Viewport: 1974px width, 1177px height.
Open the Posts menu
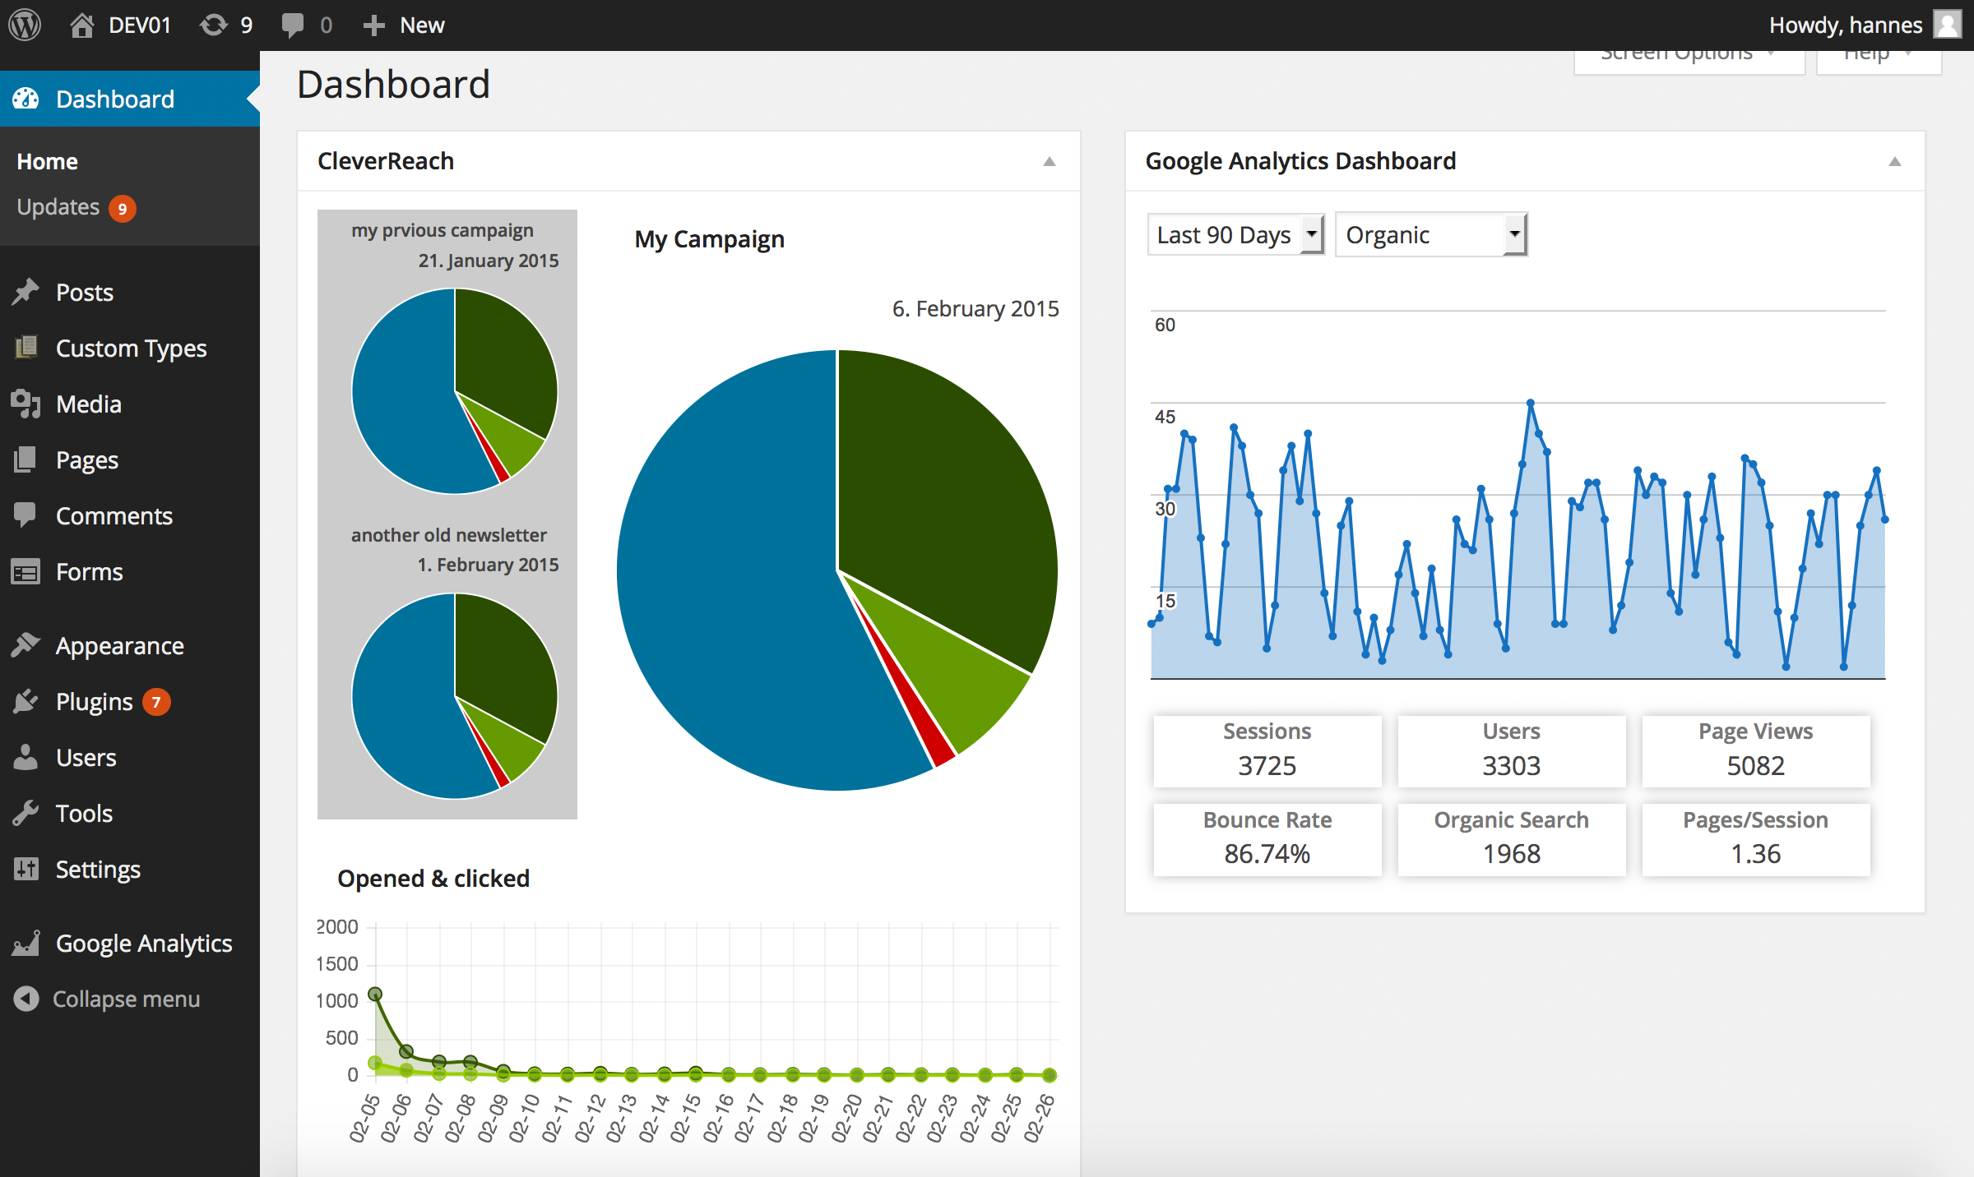point(130,292)
